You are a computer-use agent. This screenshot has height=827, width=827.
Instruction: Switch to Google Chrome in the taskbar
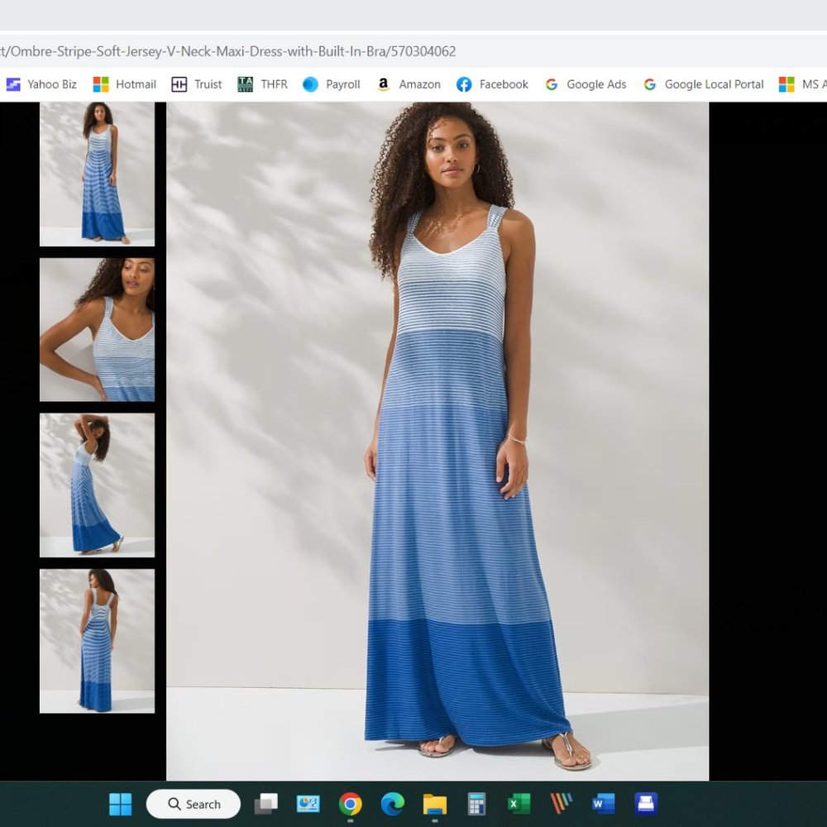350,805
